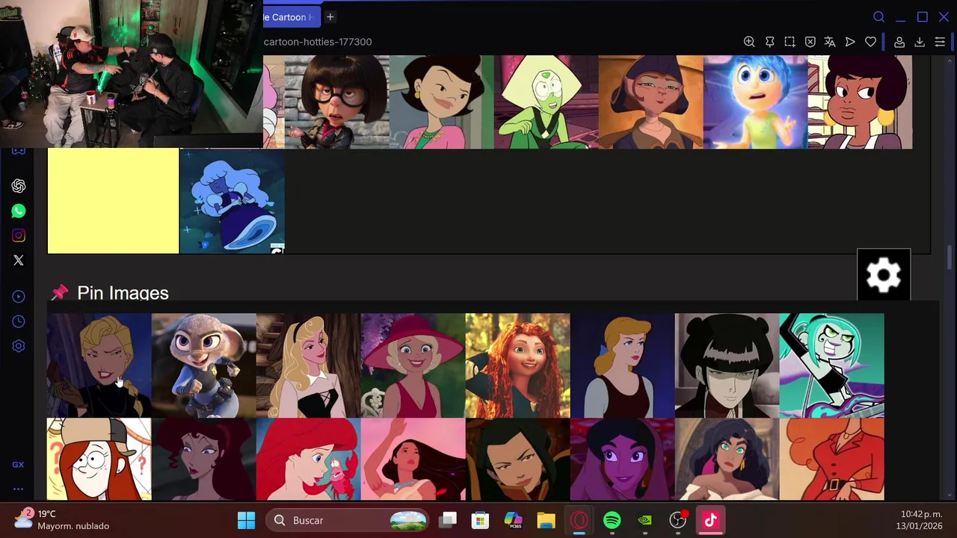Open the zoom magnifier in the address bar
This screenshot has width=957, height=538.
pyautogui.click(x=749, y=42)
